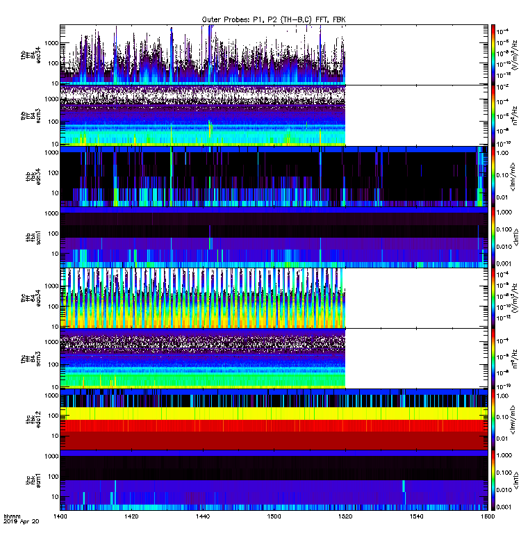The image size is (521, 556).
Task: Click inside the thb scm3 FFT spectrogram
Action: [x=202, y=115]
